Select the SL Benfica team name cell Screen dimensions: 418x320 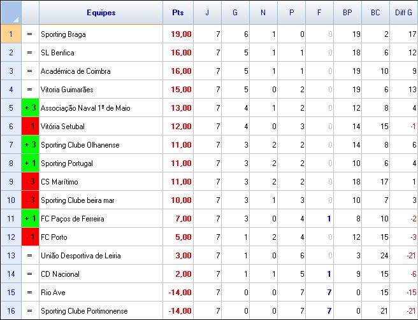tap(101, 52)
